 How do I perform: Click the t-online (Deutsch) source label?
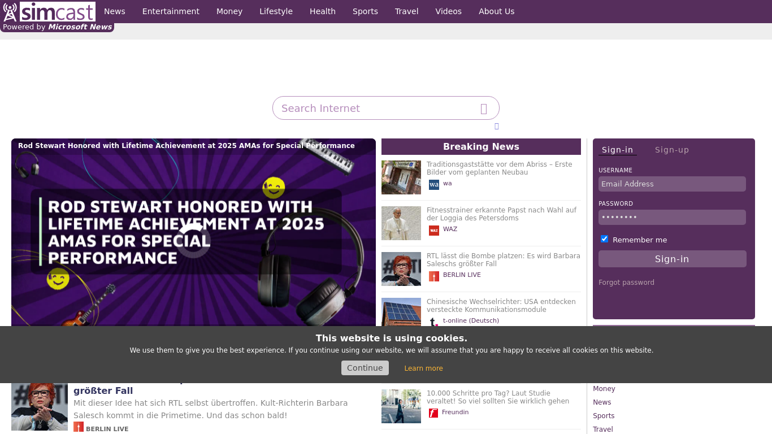[x=471, y=320]
